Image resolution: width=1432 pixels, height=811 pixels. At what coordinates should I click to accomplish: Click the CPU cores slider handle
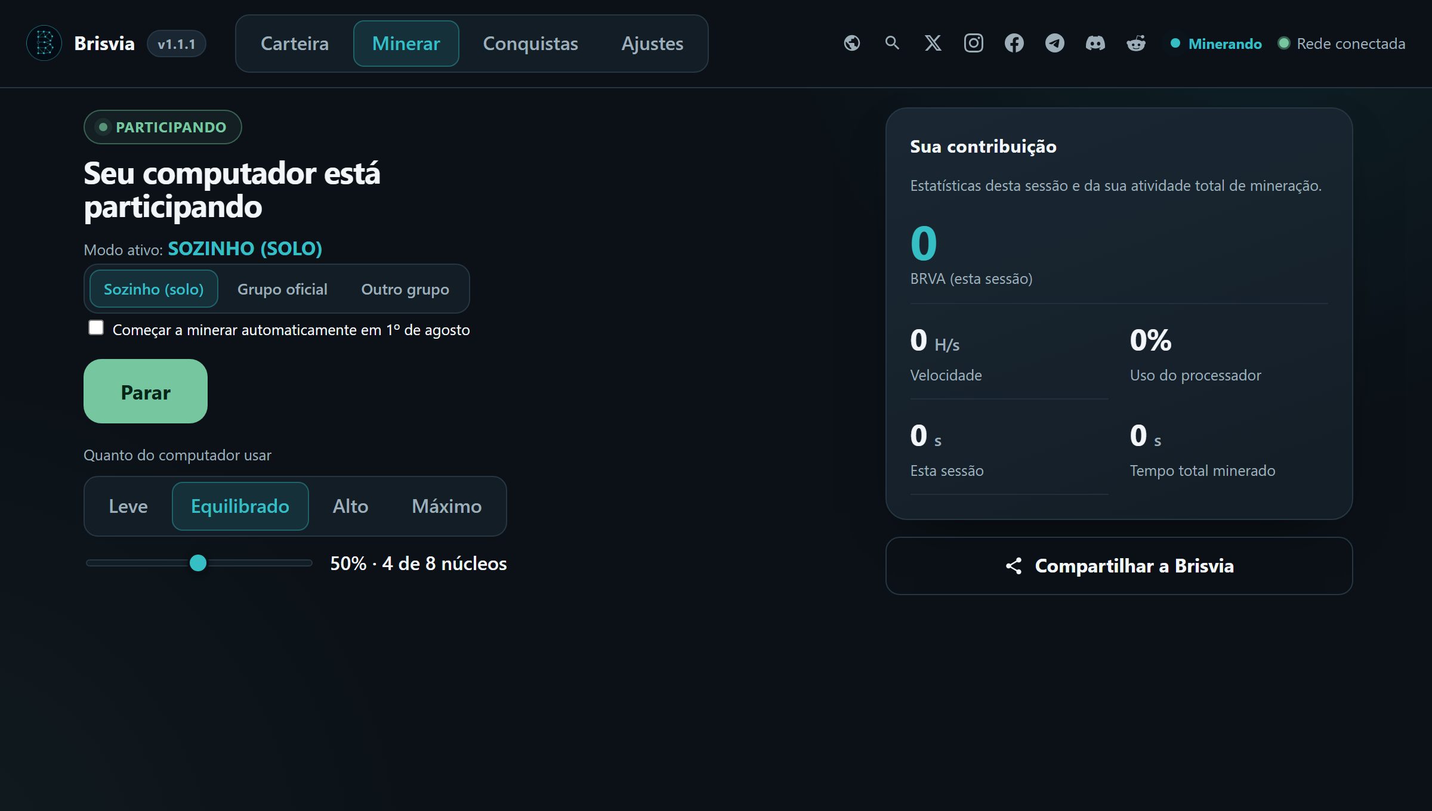[x=198, y=563]
